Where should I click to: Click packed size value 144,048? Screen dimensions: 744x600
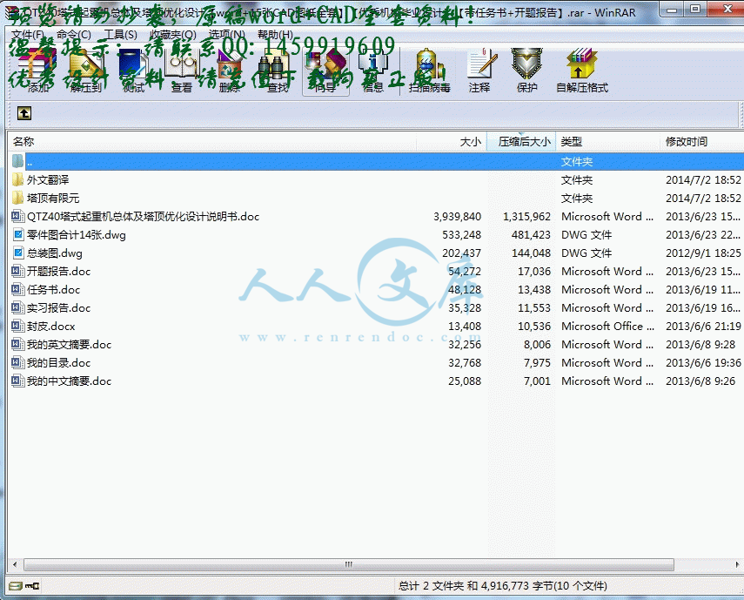(531, 253)
